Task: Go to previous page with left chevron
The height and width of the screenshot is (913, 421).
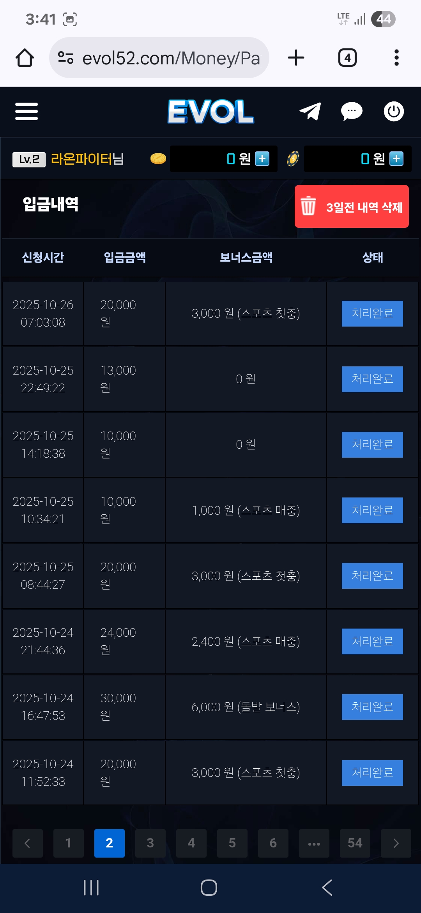Action: click(x=27, y=843)
